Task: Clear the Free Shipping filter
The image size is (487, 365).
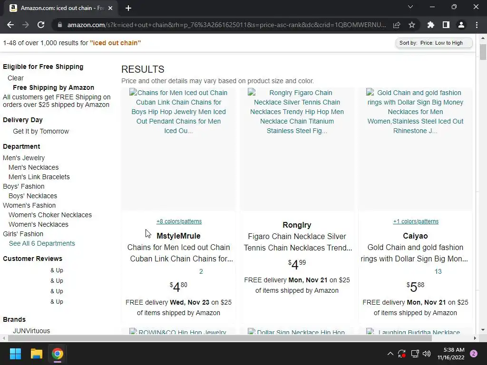Action: click(16, 78)
